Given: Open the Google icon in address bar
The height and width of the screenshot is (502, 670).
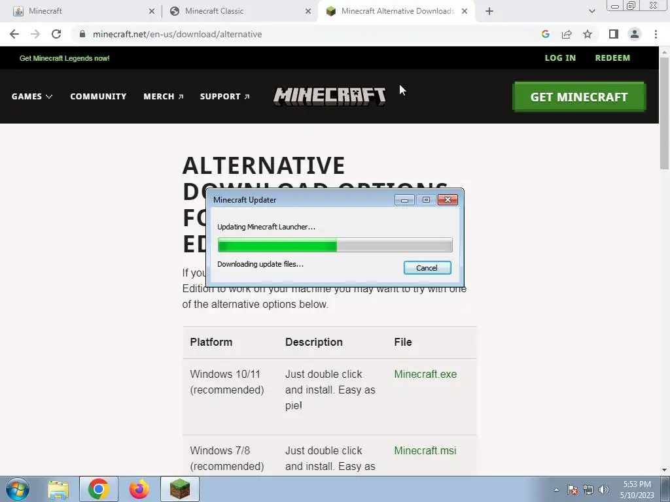Looking at the screenshot, I should (545, 34).
